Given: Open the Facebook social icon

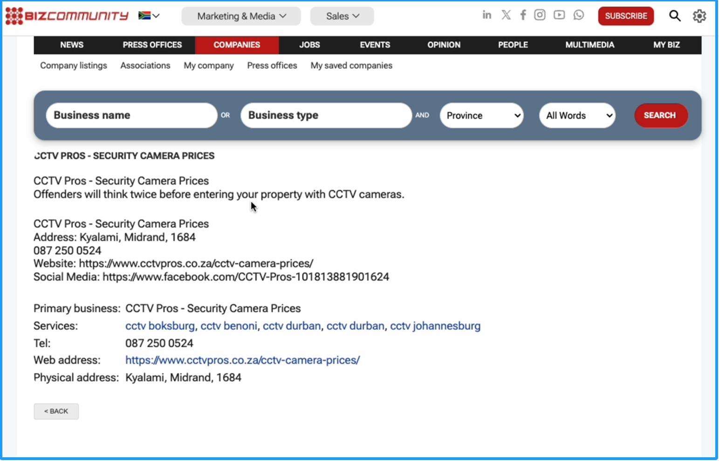Looking at the screenshot, I should (x=523, y=15).
